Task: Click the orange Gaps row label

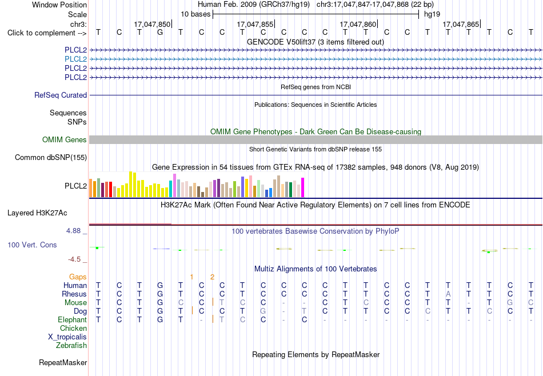Action: click(78, 277)
